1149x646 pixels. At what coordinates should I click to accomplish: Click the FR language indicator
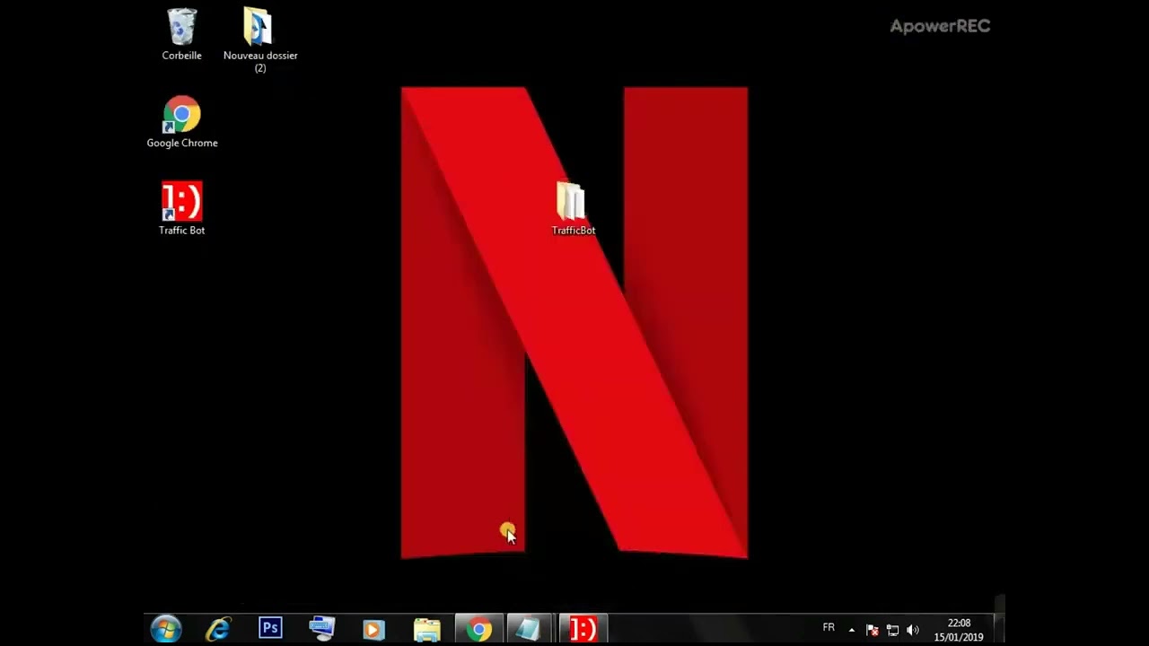[829, 628]
